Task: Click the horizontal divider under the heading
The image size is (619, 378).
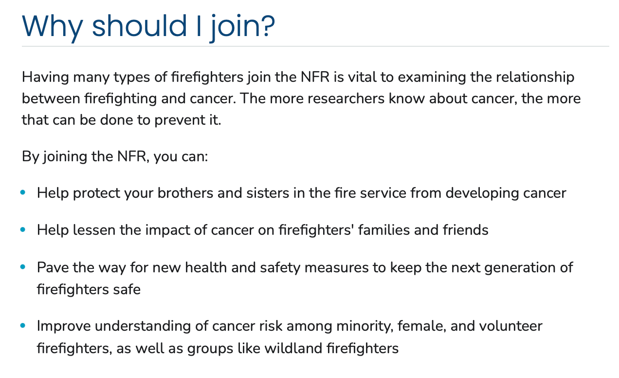Action: (315, 47)
